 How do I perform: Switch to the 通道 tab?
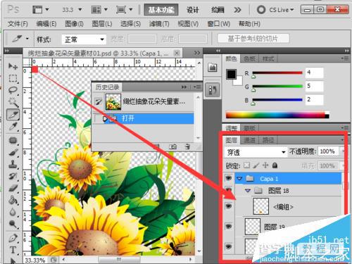click(x=249, y=140)
